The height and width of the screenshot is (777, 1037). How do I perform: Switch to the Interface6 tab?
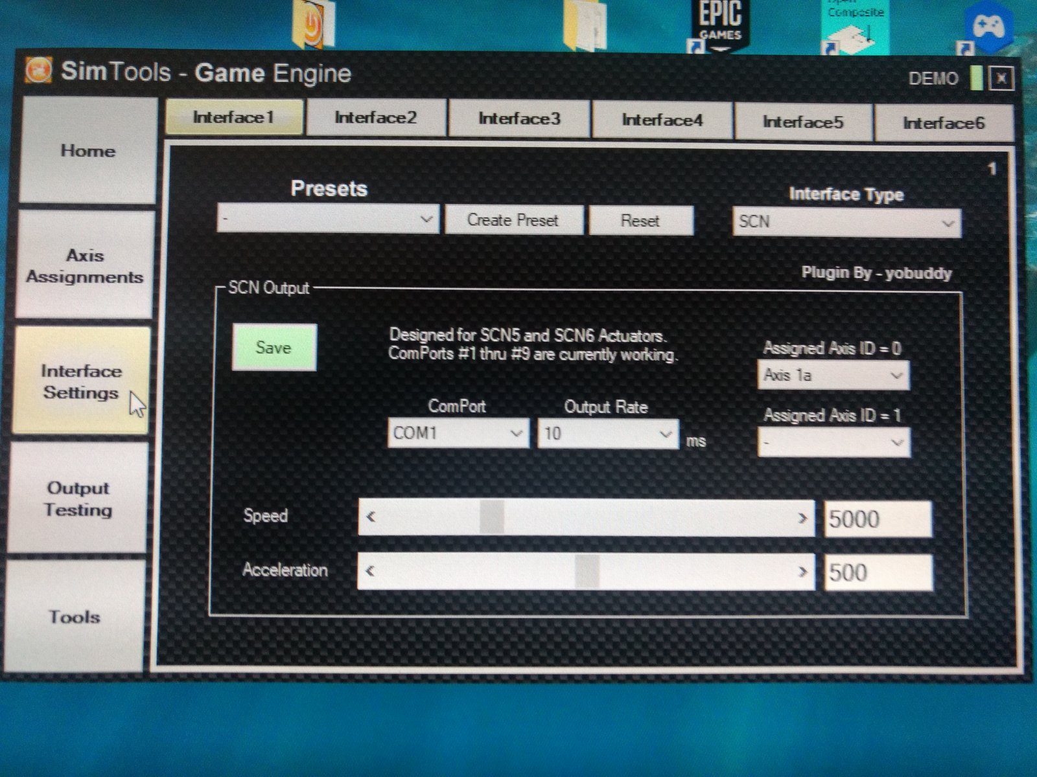944,123
